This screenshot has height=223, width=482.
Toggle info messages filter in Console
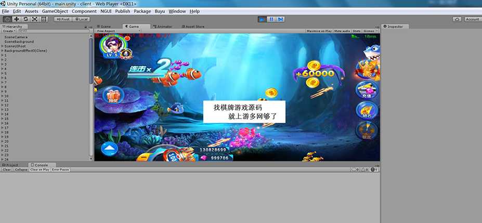click(355, 169)
